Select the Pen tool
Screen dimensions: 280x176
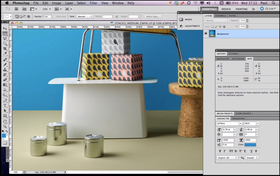click(5, 100)
